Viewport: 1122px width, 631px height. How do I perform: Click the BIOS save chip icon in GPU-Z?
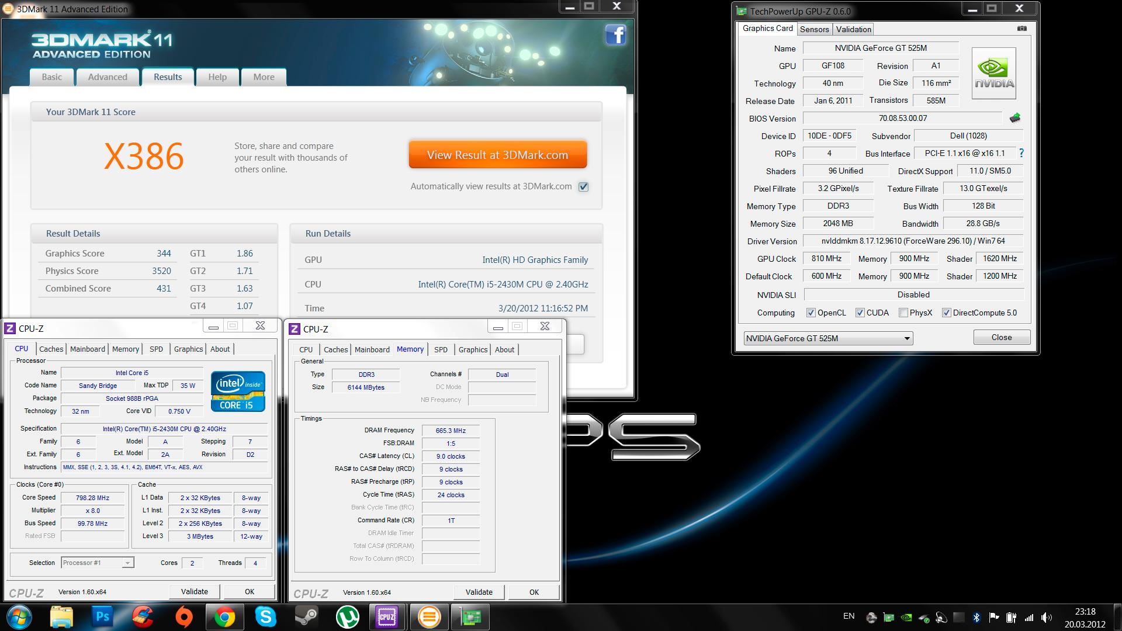pos(1015,118)
